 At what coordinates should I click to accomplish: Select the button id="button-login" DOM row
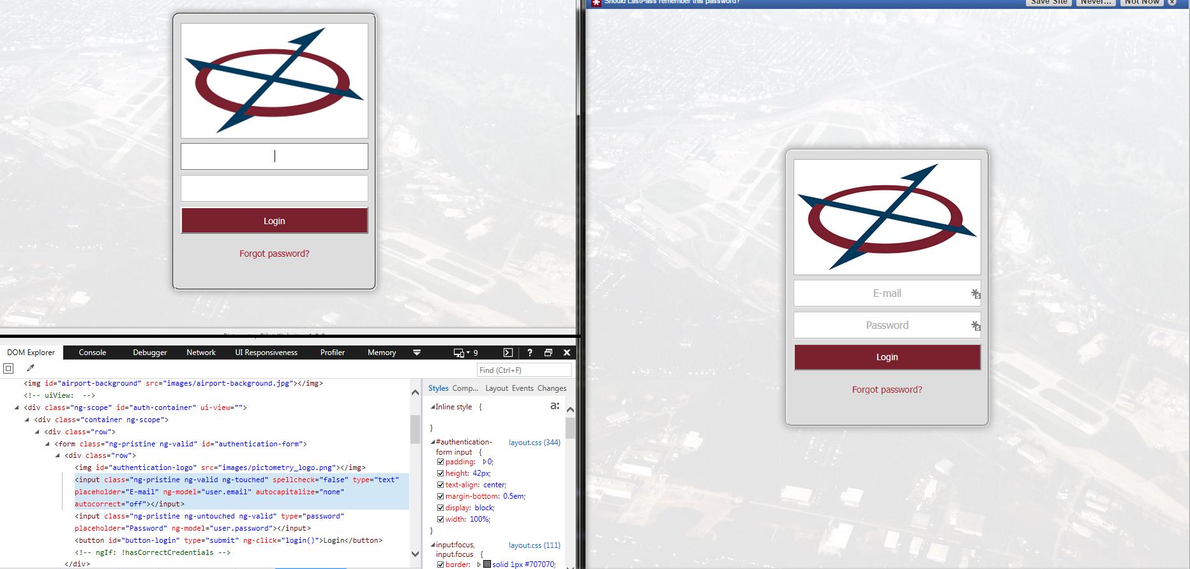[229, 540]
